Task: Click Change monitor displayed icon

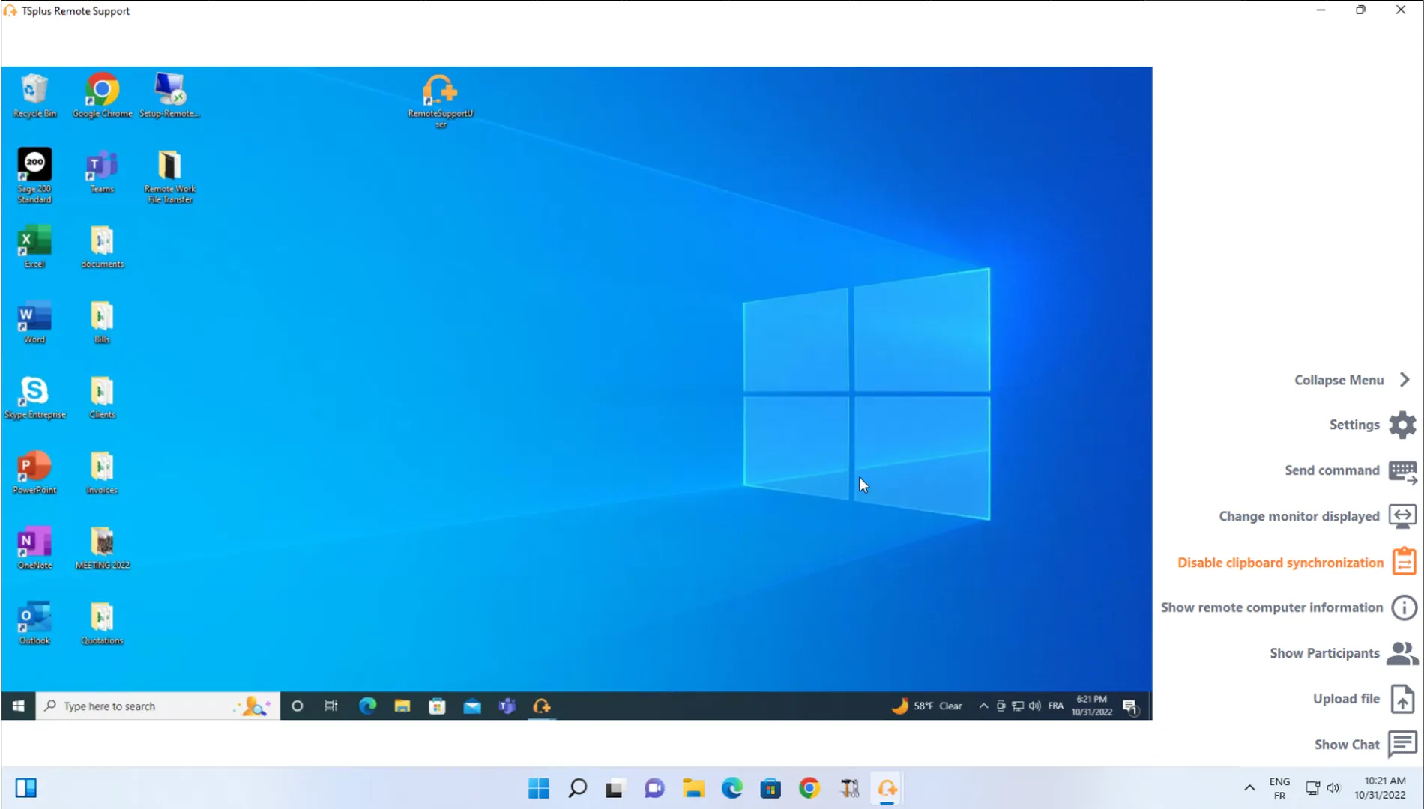Action: 1402,516
